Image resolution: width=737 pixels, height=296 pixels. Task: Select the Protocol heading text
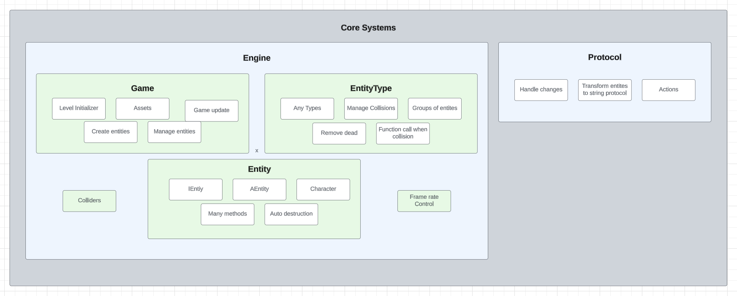click(605, 57)
